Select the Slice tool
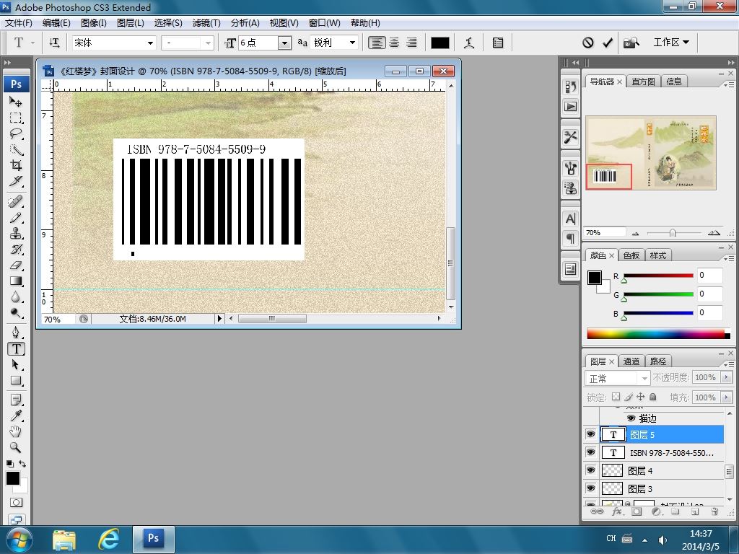This screenshot has height=554, width=739. point(16,181)
